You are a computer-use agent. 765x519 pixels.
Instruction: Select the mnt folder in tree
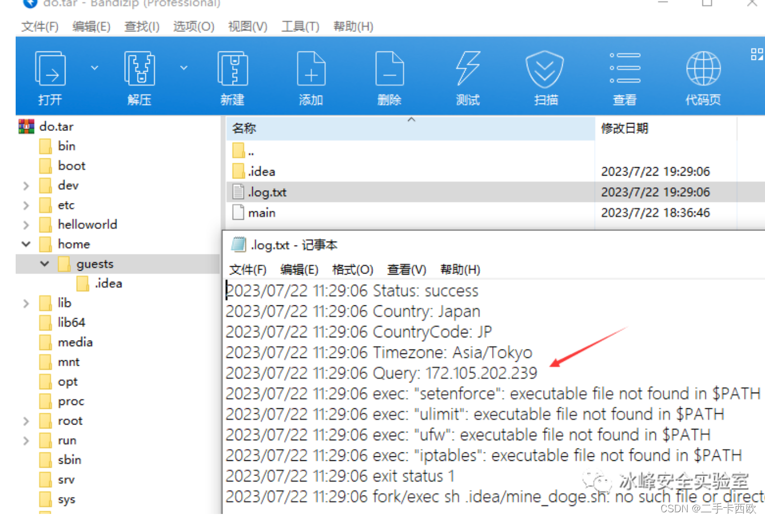click(x=69, y=362)
